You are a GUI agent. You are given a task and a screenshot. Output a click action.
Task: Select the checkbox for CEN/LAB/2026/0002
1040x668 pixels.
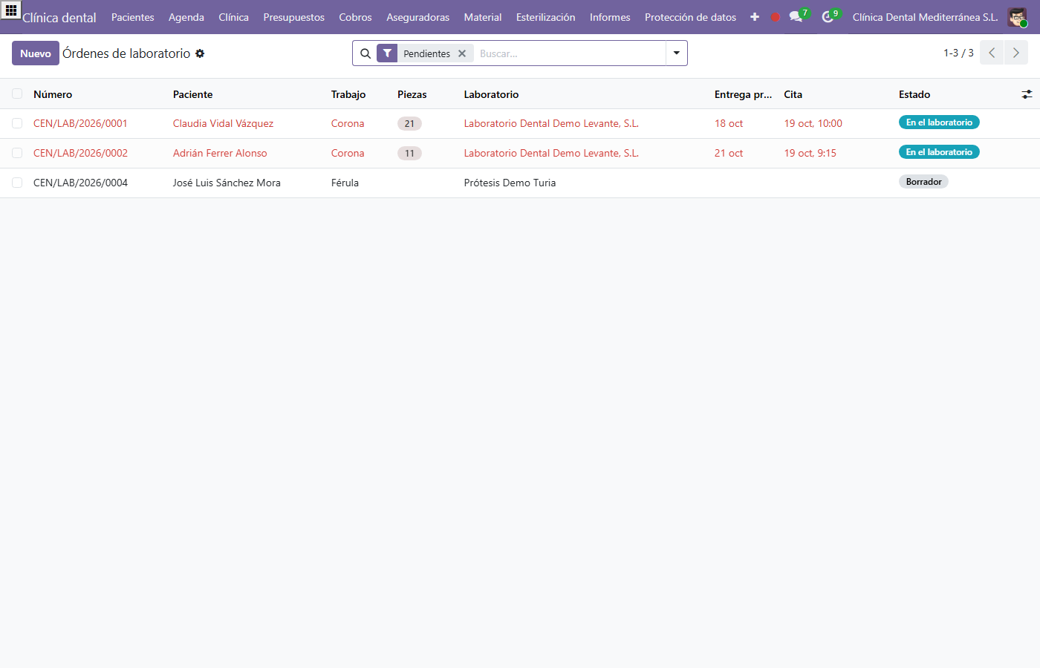[x=17, y=153]
